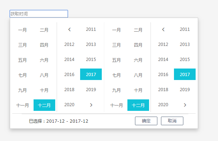Select 十月 in the left month panel
Screen dimensions: 218x141
pos(44,90)
